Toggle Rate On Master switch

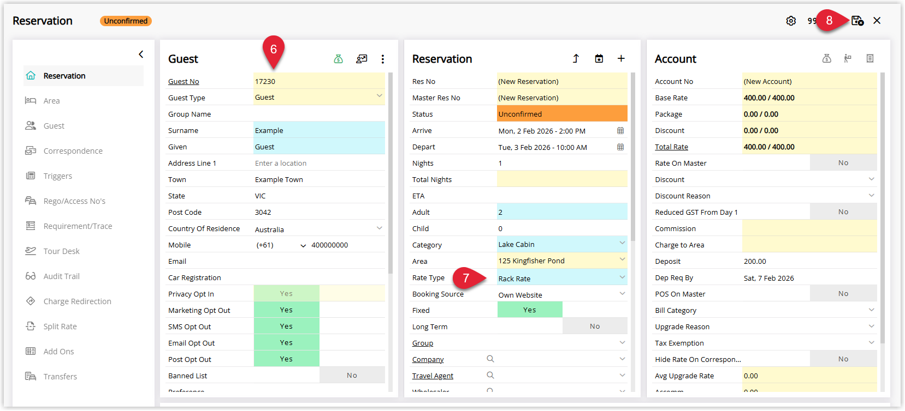point(843,162)
